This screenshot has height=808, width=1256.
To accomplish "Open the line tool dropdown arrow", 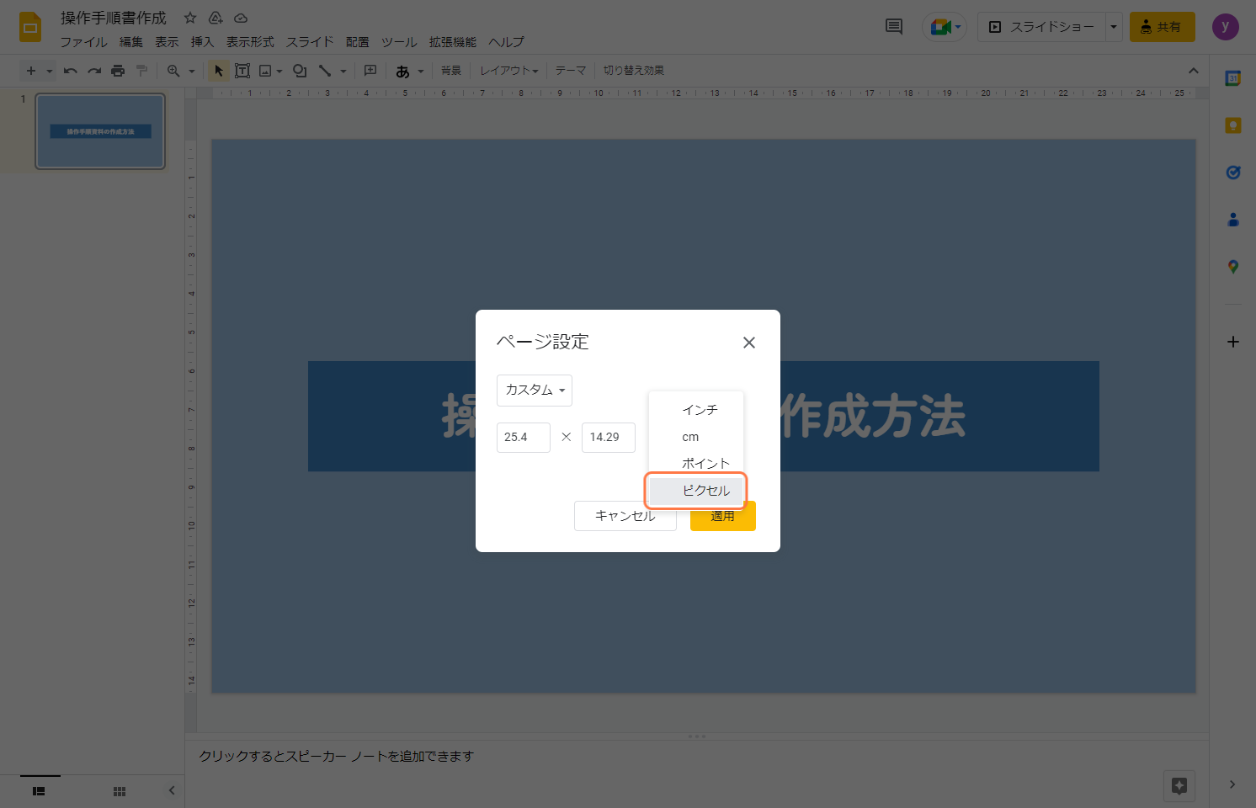I will click(343, 71).
